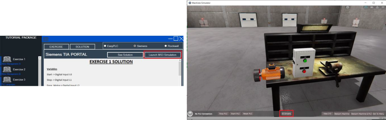
Task: Click the person camera view icon
Action: (x=377, y=7)
